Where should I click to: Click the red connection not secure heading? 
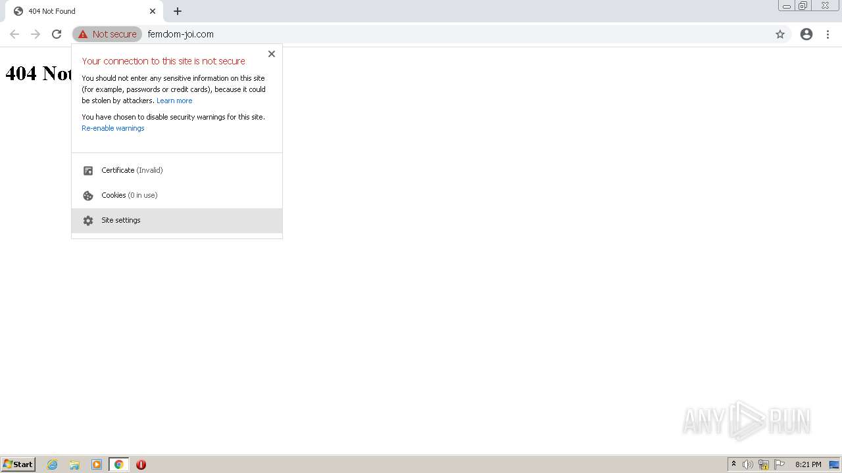(164, 61)
